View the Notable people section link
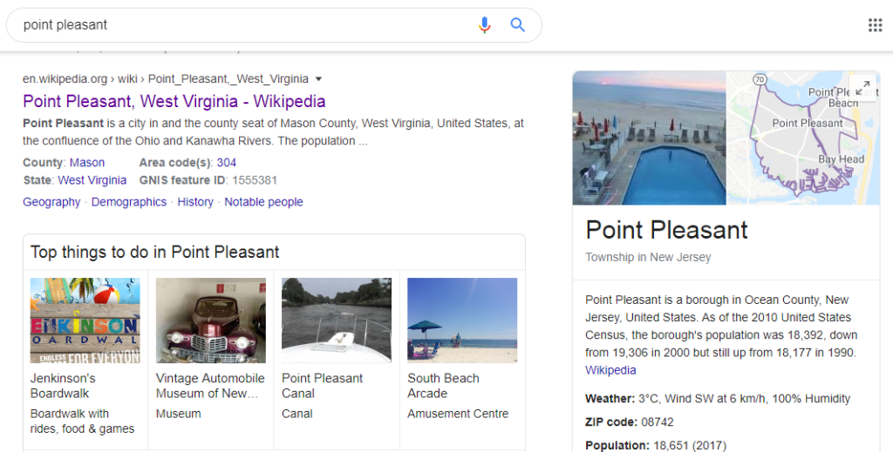The width and height of the screenshot is (893, 452). pos(263,202)
